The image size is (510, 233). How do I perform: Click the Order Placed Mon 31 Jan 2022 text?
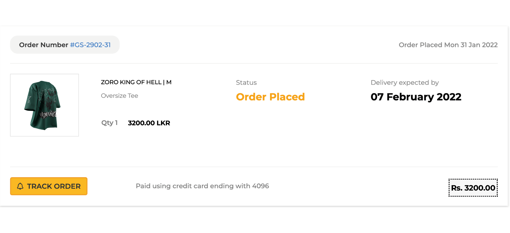tap(448, 45)
